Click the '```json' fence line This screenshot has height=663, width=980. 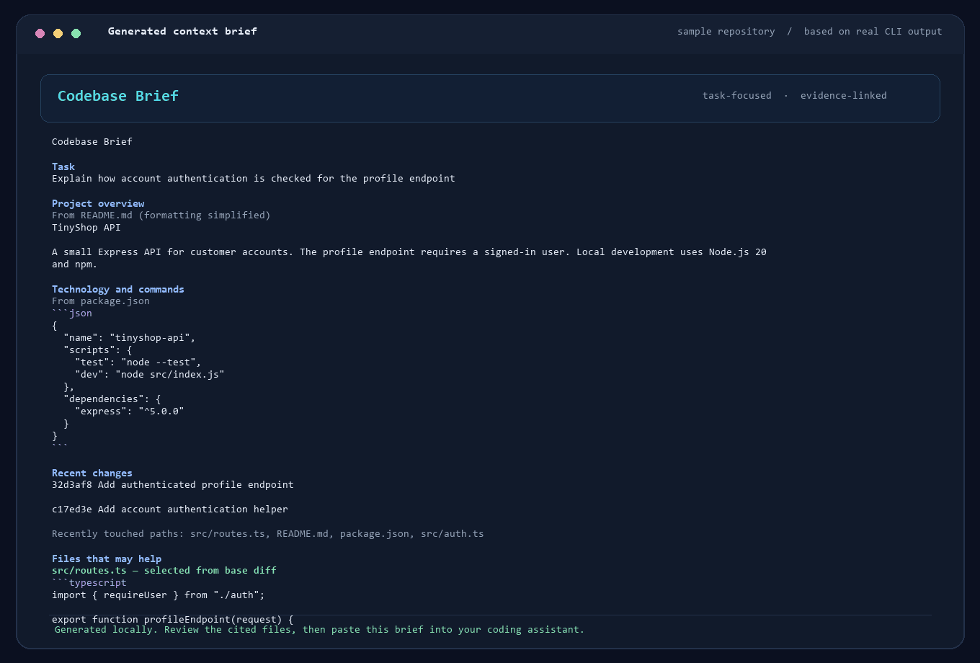point(72,313)
